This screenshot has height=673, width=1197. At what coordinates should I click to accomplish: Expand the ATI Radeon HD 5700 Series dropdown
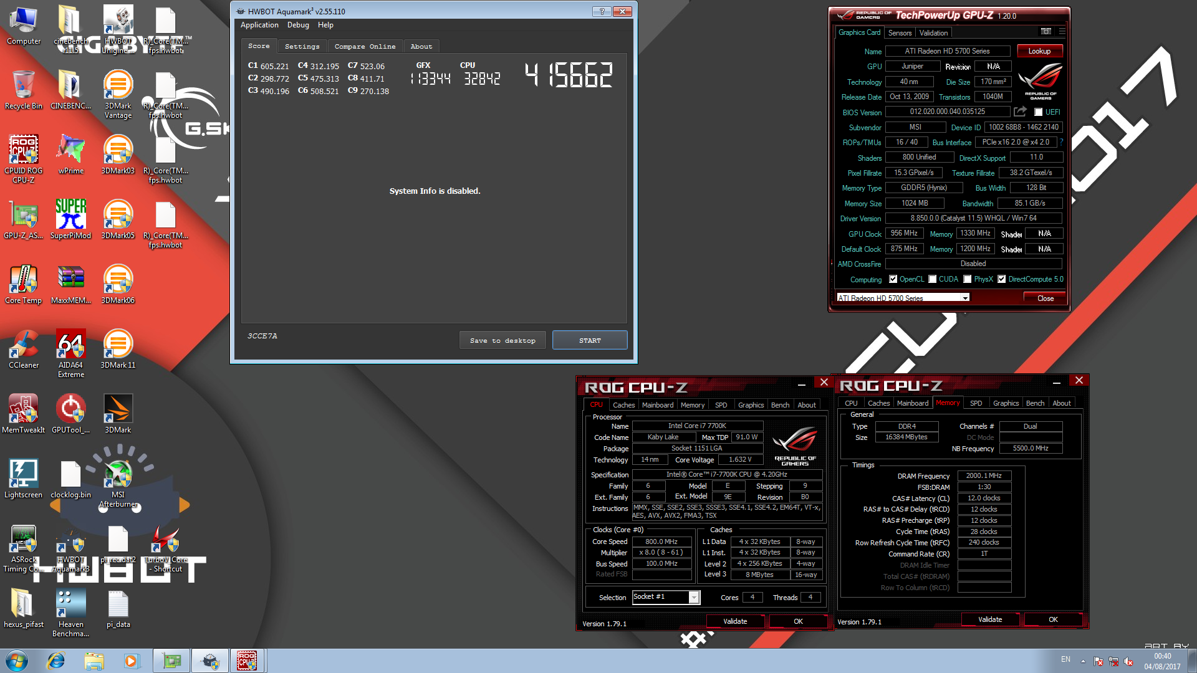965,298
